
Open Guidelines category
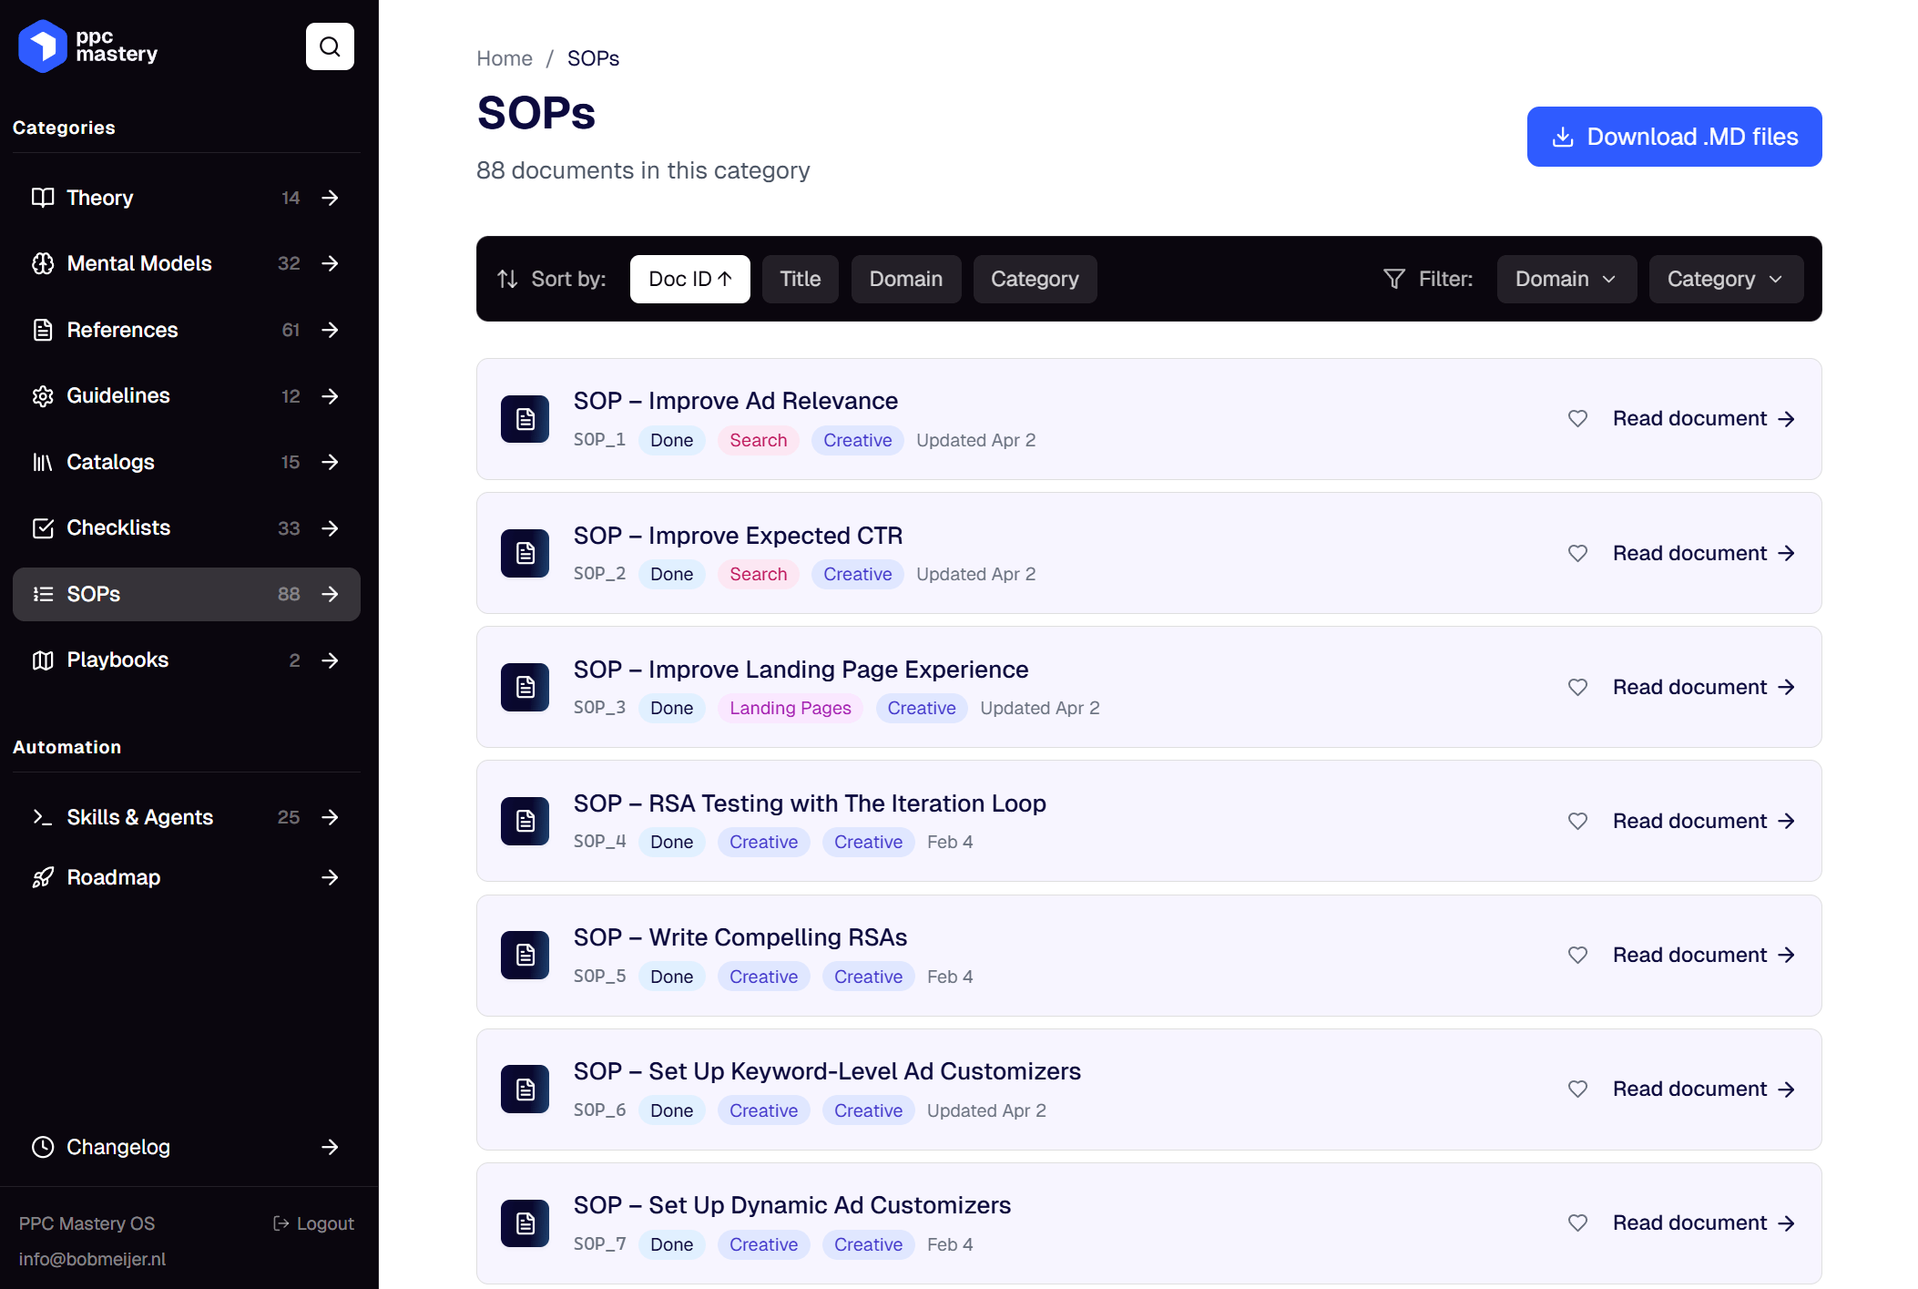[187, 395]
